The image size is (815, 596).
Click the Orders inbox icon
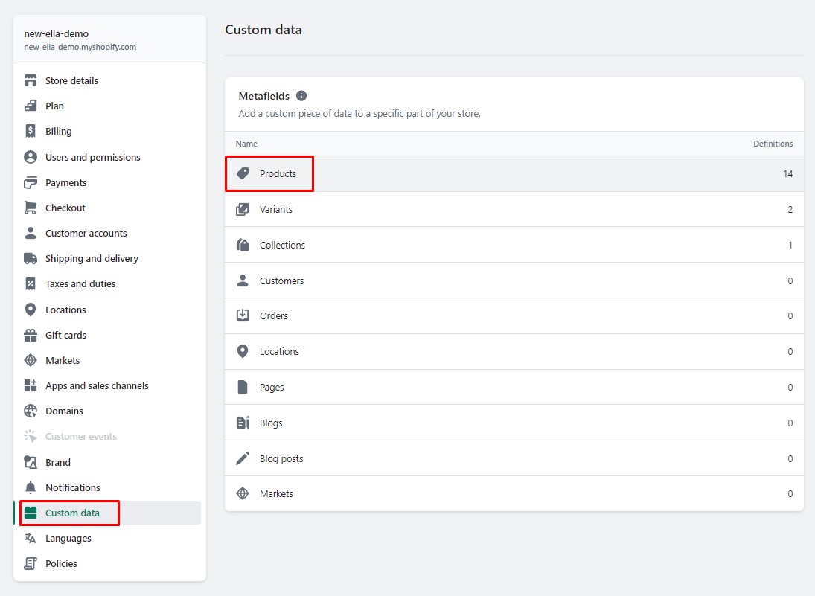[243, 315]
